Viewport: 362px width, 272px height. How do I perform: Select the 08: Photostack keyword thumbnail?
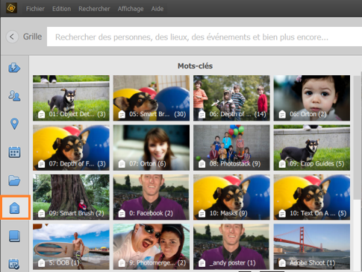point(231,148)
